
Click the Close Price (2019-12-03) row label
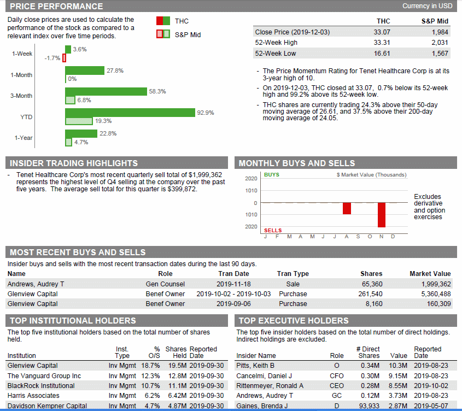pyautogui.click(x=293, y=32)
